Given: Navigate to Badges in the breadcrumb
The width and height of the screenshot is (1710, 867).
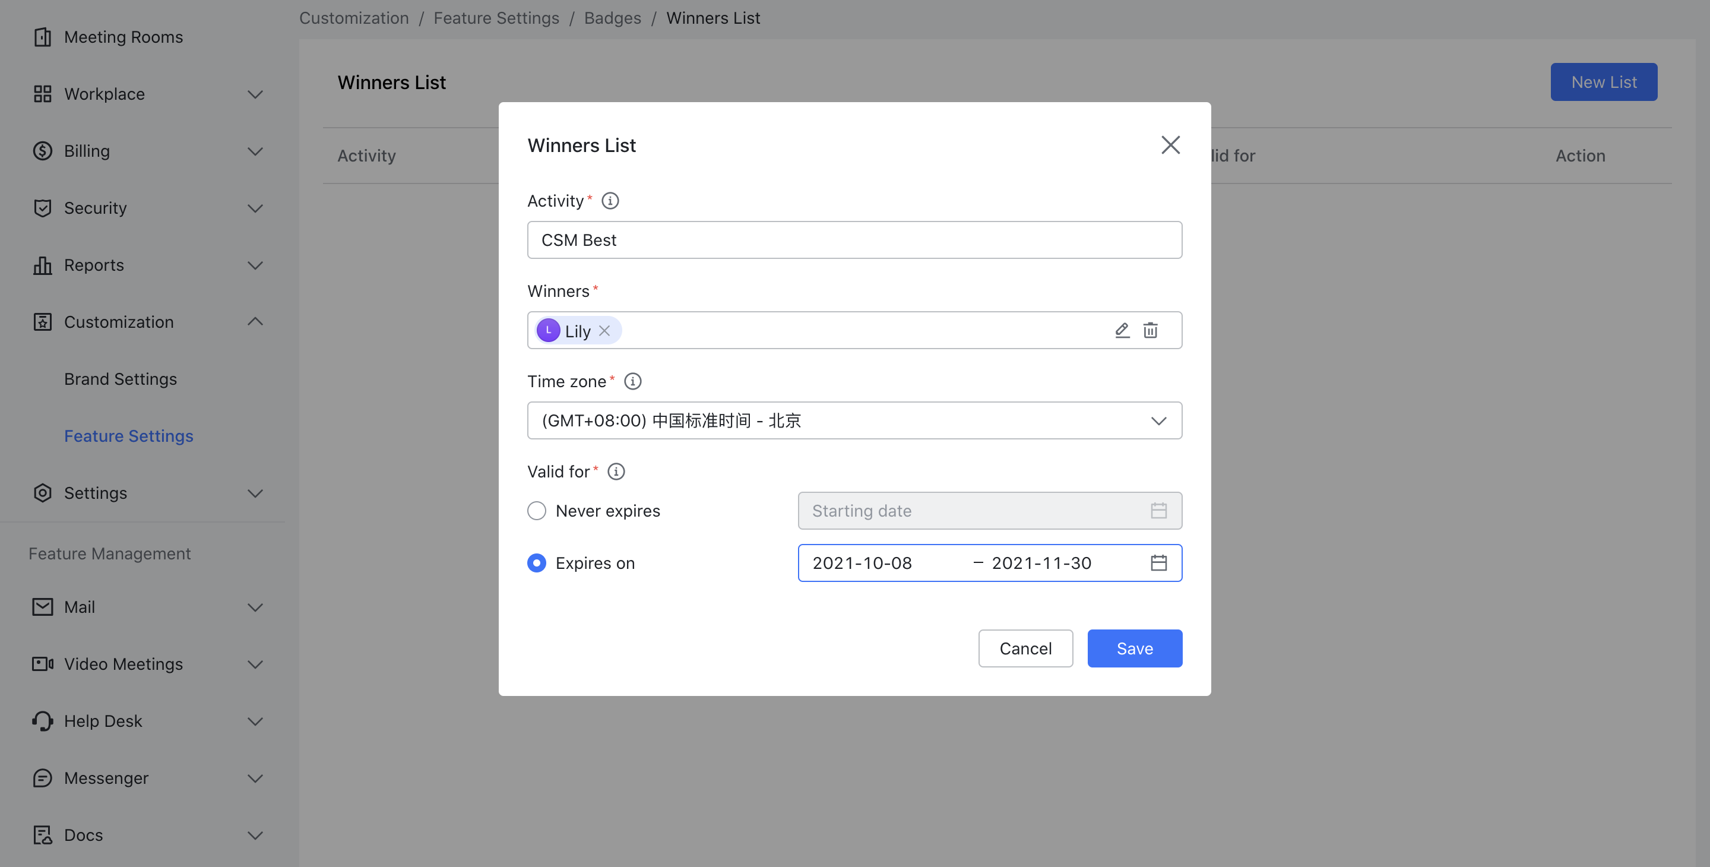Looking at the screenshot, I should [x=612, y=18].
